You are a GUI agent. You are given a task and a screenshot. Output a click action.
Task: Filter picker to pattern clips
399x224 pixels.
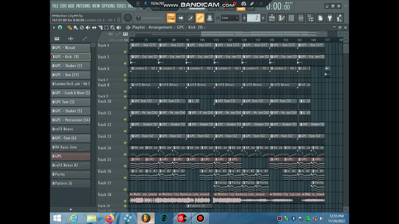point(57,39)
